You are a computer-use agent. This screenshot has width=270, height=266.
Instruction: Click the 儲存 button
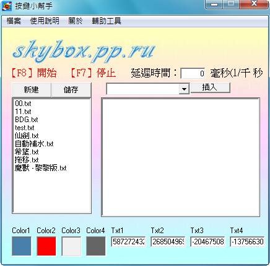(71, 90)
